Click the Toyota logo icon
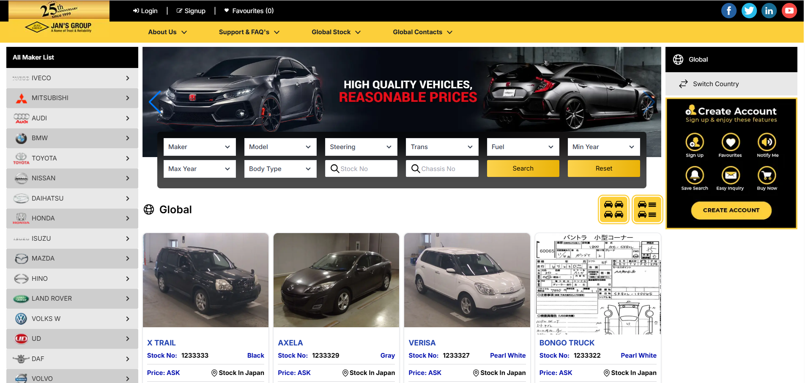 point(21,158)
